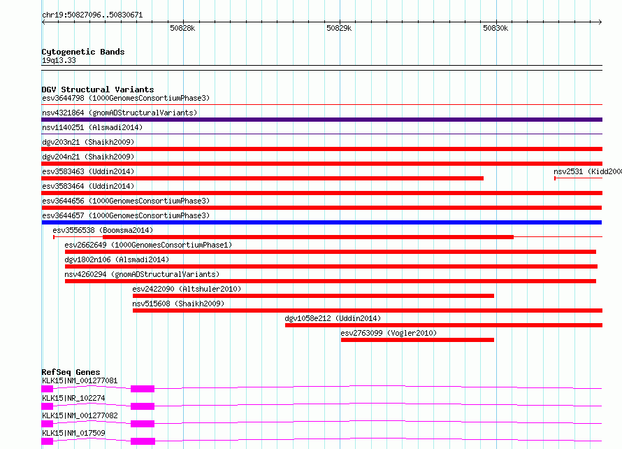The image size is (622, 449).
Task: Select the purple nsv4321864 gnomAD variant bar
Action: (x=321, y=120)
